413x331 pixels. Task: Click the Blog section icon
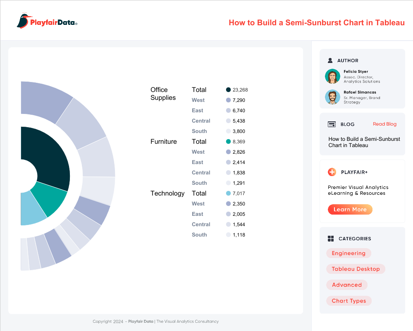pos(332,124)
